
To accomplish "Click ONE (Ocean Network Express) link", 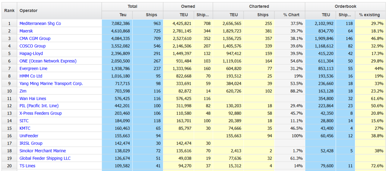I will click(x=48, y=61).
